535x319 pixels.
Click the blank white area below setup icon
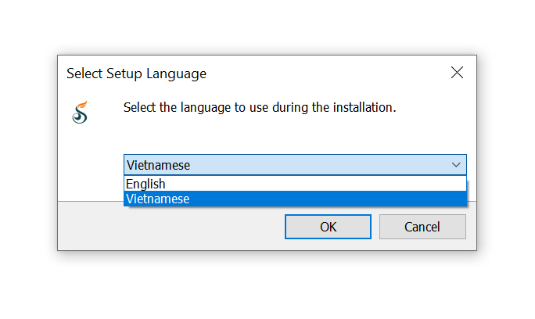pos(86,168)
